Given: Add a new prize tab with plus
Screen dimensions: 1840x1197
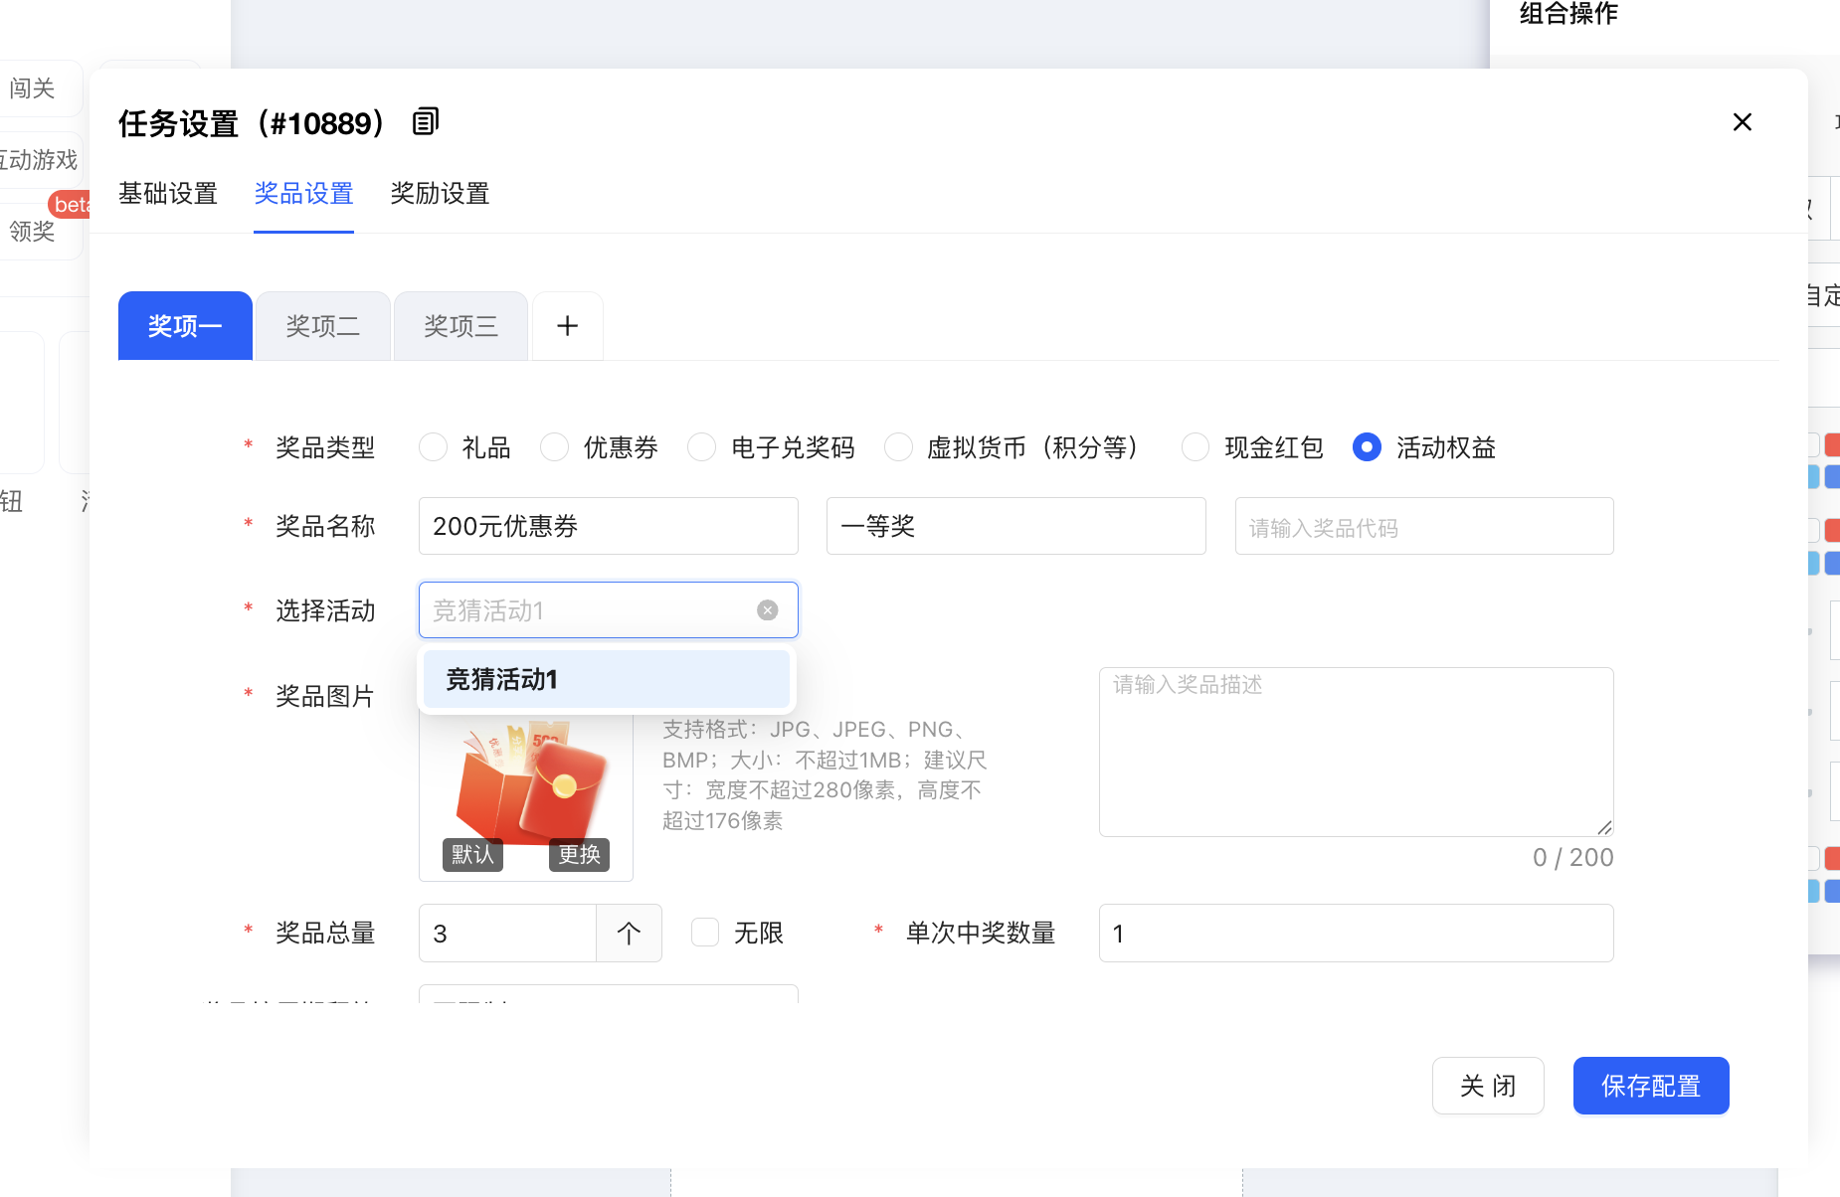Looking at the screenshot, I should coord(567,326).
